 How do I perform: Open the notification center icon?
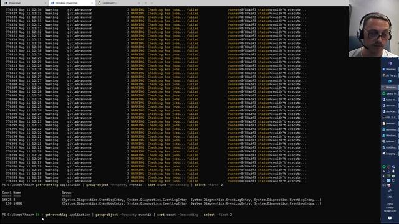tap(390, 218)
